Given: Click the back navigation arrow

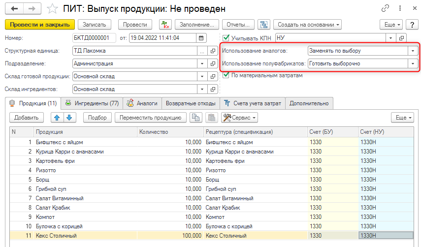Looking at the screenshot, I should tap(14, 9).
